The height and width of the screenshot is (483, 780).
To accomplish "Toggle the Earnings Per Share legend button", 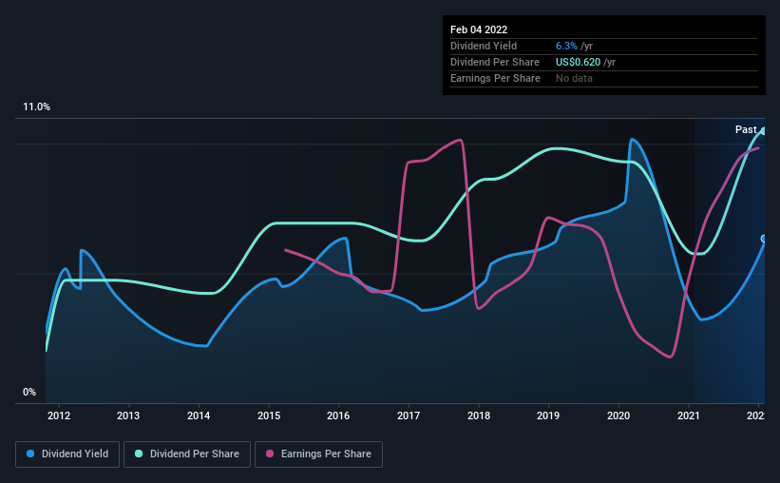I will click(x=318, y=454).
